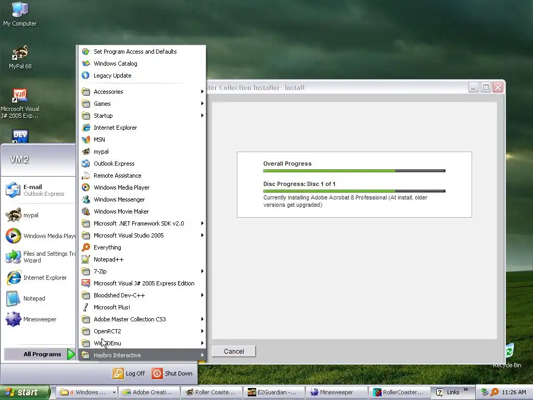Click the Notepad icon in Start menu

pos(13,298)
